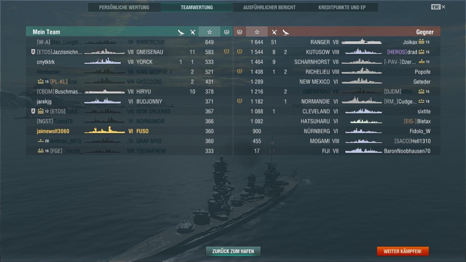Sort my team by ships destroyed icon

(x=181, y=32)
